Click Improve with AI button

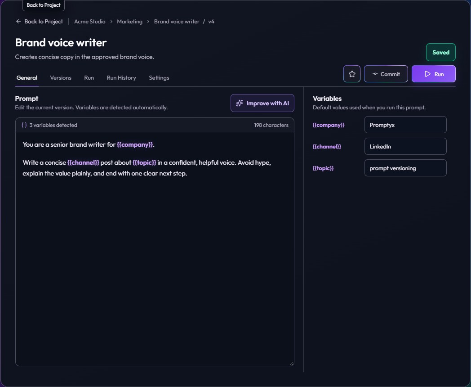(x=262, y=103)
